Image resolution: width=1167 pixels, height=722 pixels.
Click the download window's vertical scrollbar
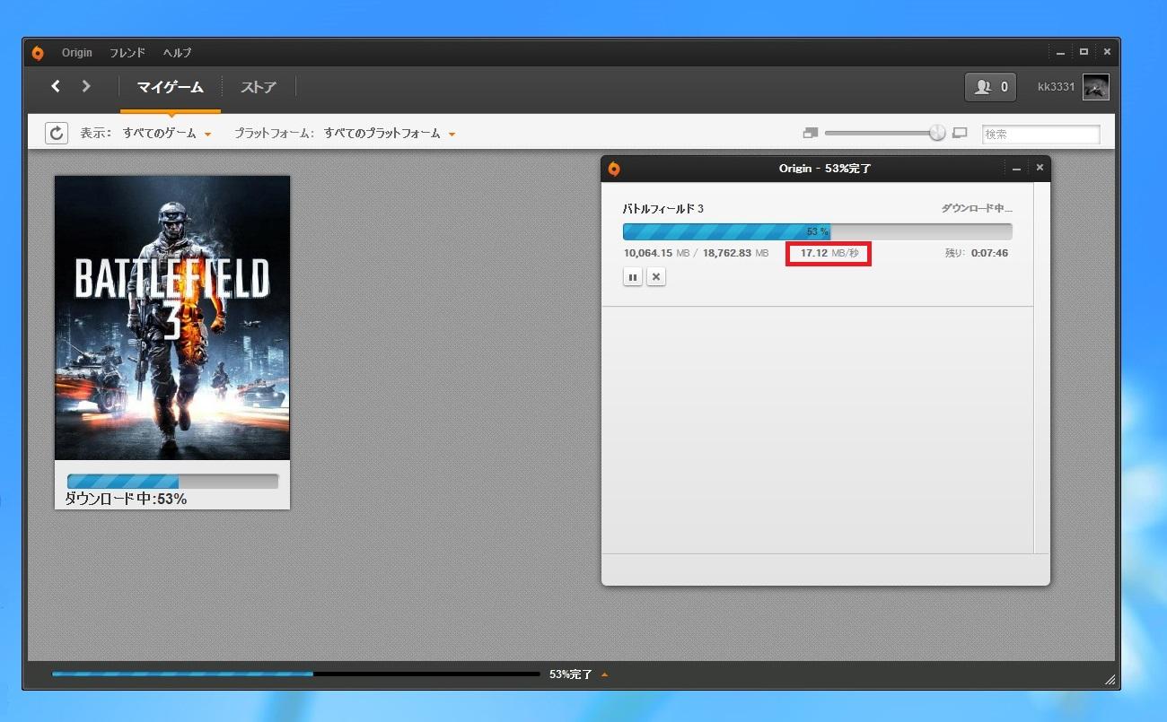coord(1041,368)
